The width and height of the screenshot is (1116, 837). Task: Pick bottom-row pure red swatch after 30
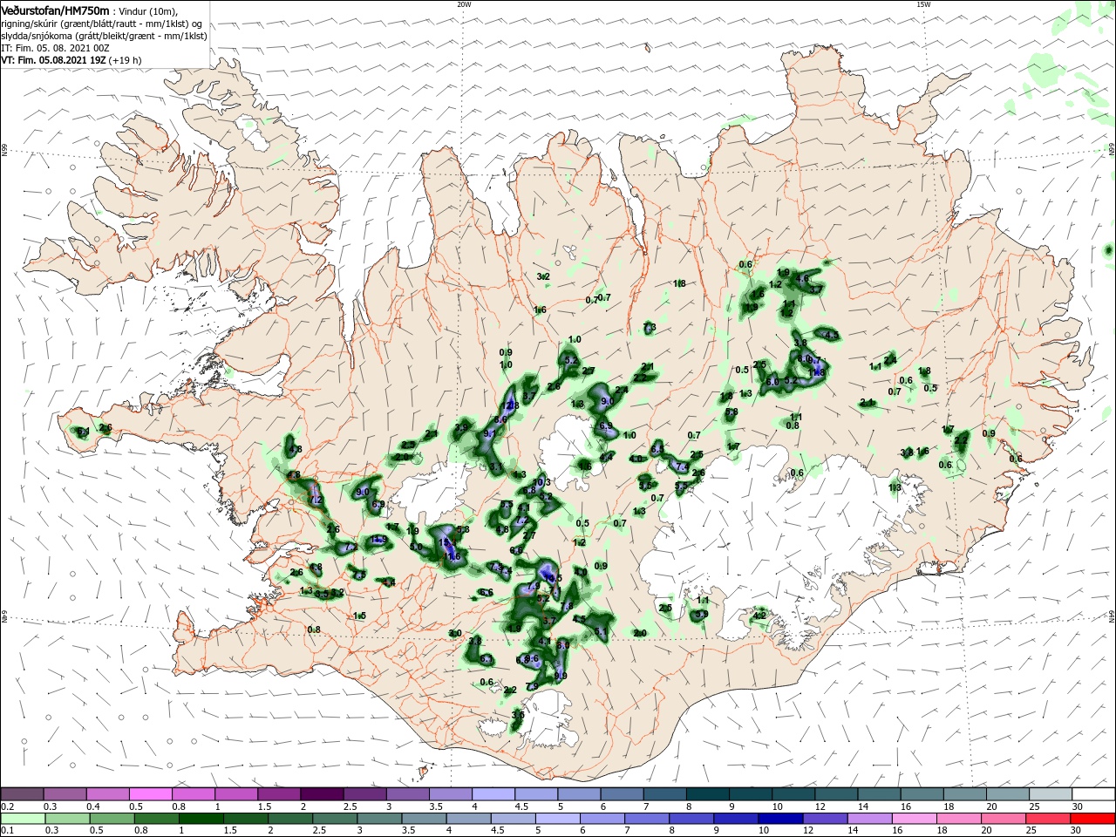pos(1093,819)
